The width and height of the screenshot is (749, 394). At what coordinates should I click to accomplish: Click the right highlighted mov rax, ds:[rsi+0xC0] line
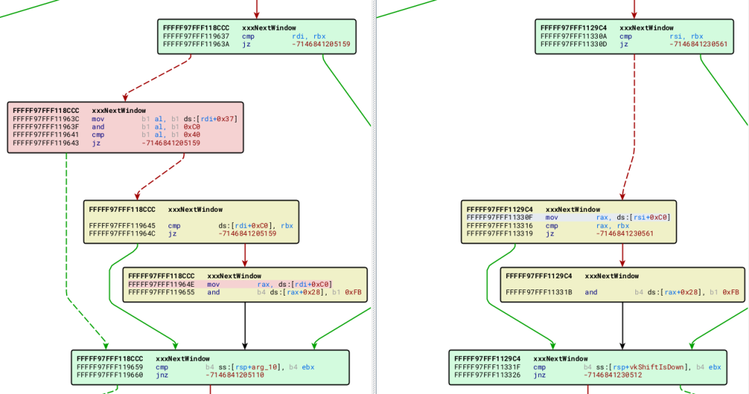[569, 217]
